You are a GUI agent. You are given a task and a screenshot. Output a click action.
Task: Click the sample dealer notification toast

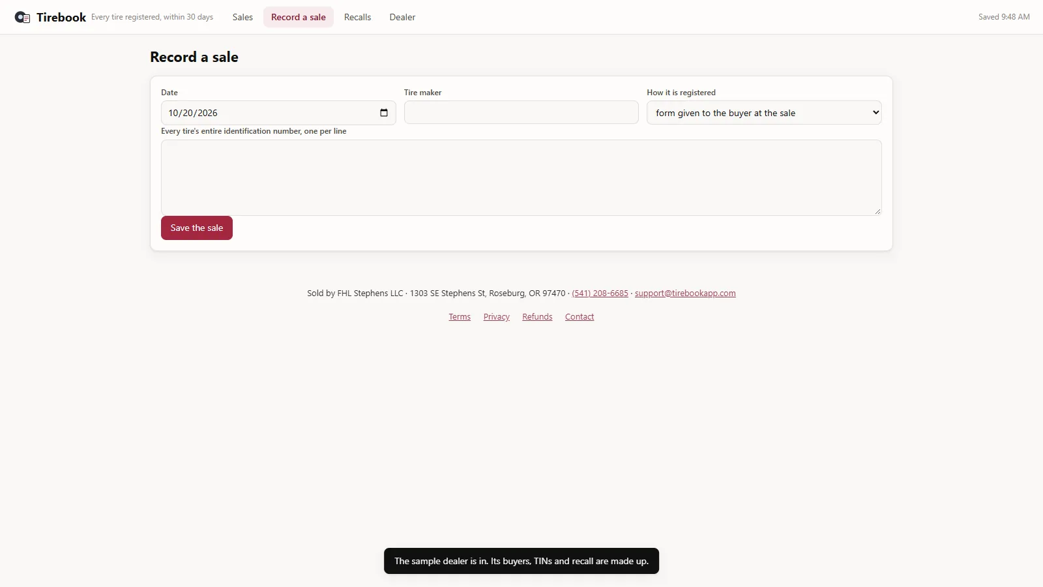pyautogui.click(x=521, y=561)
